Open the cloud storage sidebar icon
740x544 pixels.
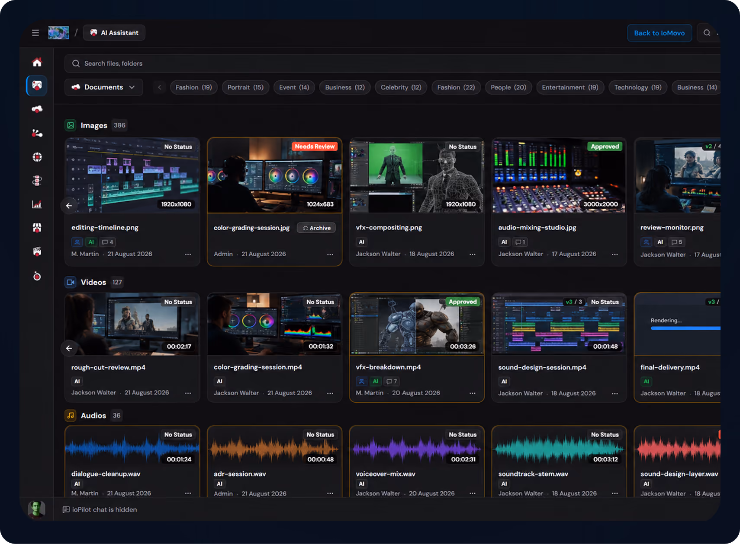(37, 109)
